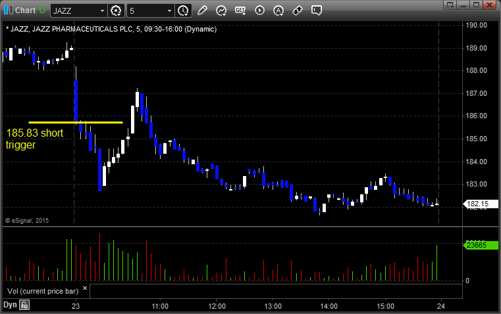The image size is (501, 314).
Task: Click the pin icon in toolbar
Action: 298,11
